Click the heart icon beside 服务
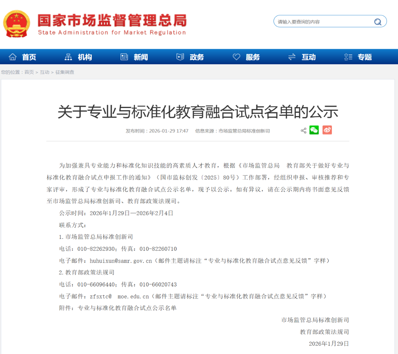Image resolution: width=398 pixels, height=354 pixels. [236, 57]
